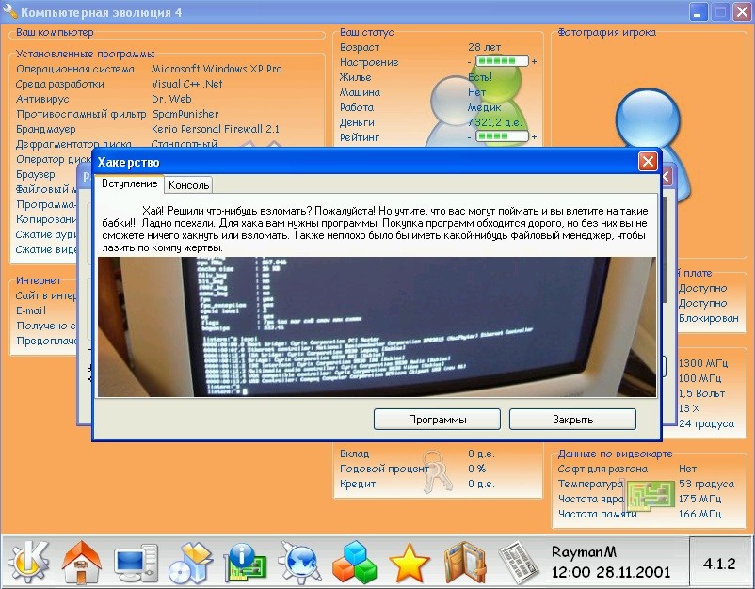Open the brown wallet icon
This screenshot has width=755, height=589.
coord(465,563)
